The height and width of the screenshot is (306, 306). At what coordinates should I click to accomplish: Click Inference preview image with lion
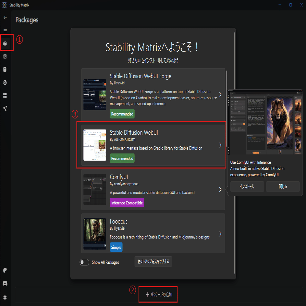(x=265, y=122)
